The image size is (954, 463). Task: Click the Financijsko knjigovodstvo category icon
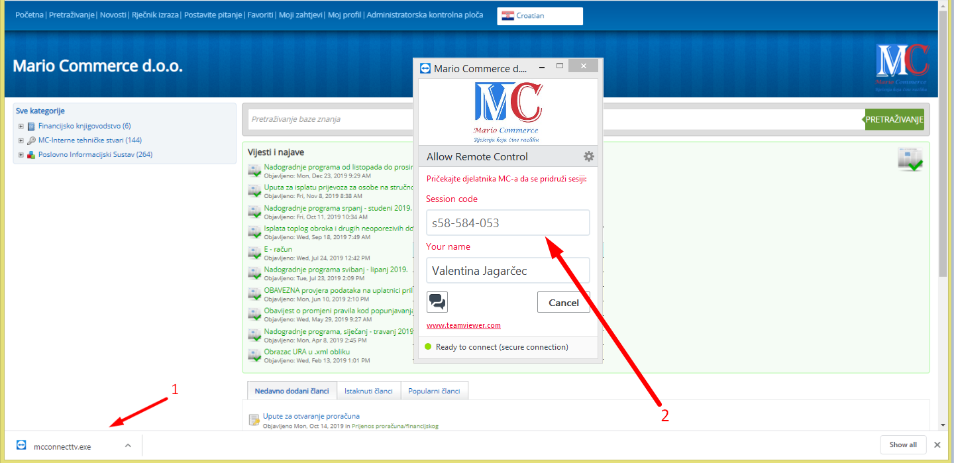click(x=31, y=127)
